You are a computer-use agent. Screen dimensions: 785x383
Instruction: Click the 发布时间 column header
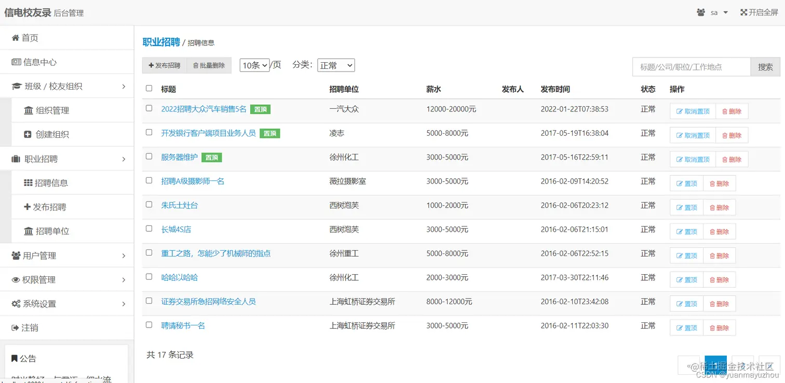click(555, 89)
